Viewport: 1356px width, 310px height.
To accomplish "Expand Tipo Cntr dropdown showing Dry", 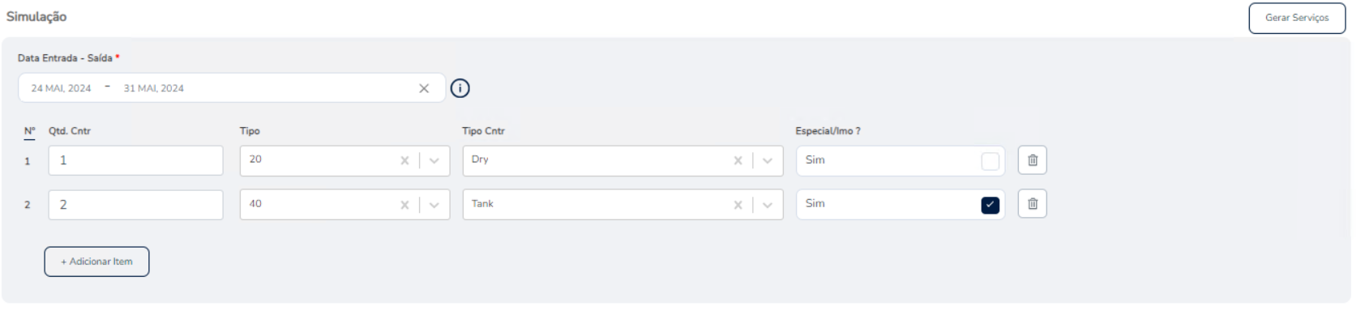I will point(768,160).
